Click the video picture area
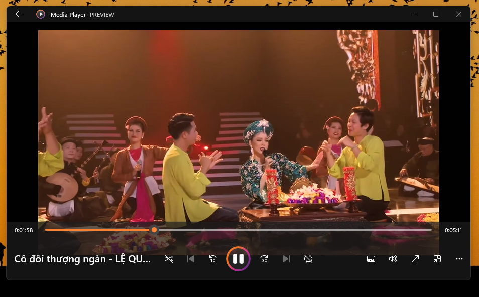Screen dimensions: 479x297 point(238,126)
